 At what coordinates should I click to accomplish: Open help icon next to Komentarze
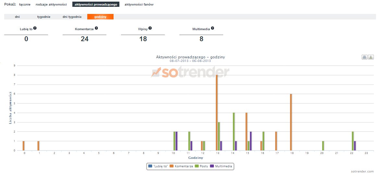pos(96,28)
